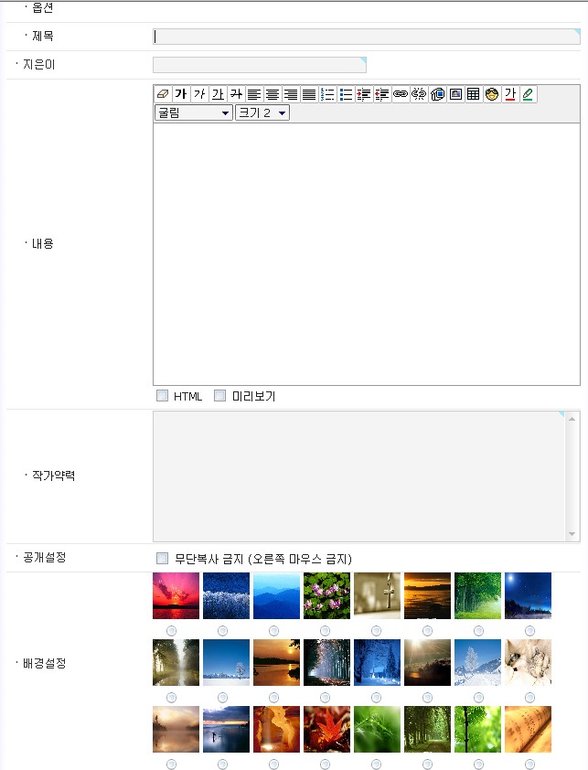Click the 지은이 author input field
Screen dimensions: 588x770
point(260,65)
